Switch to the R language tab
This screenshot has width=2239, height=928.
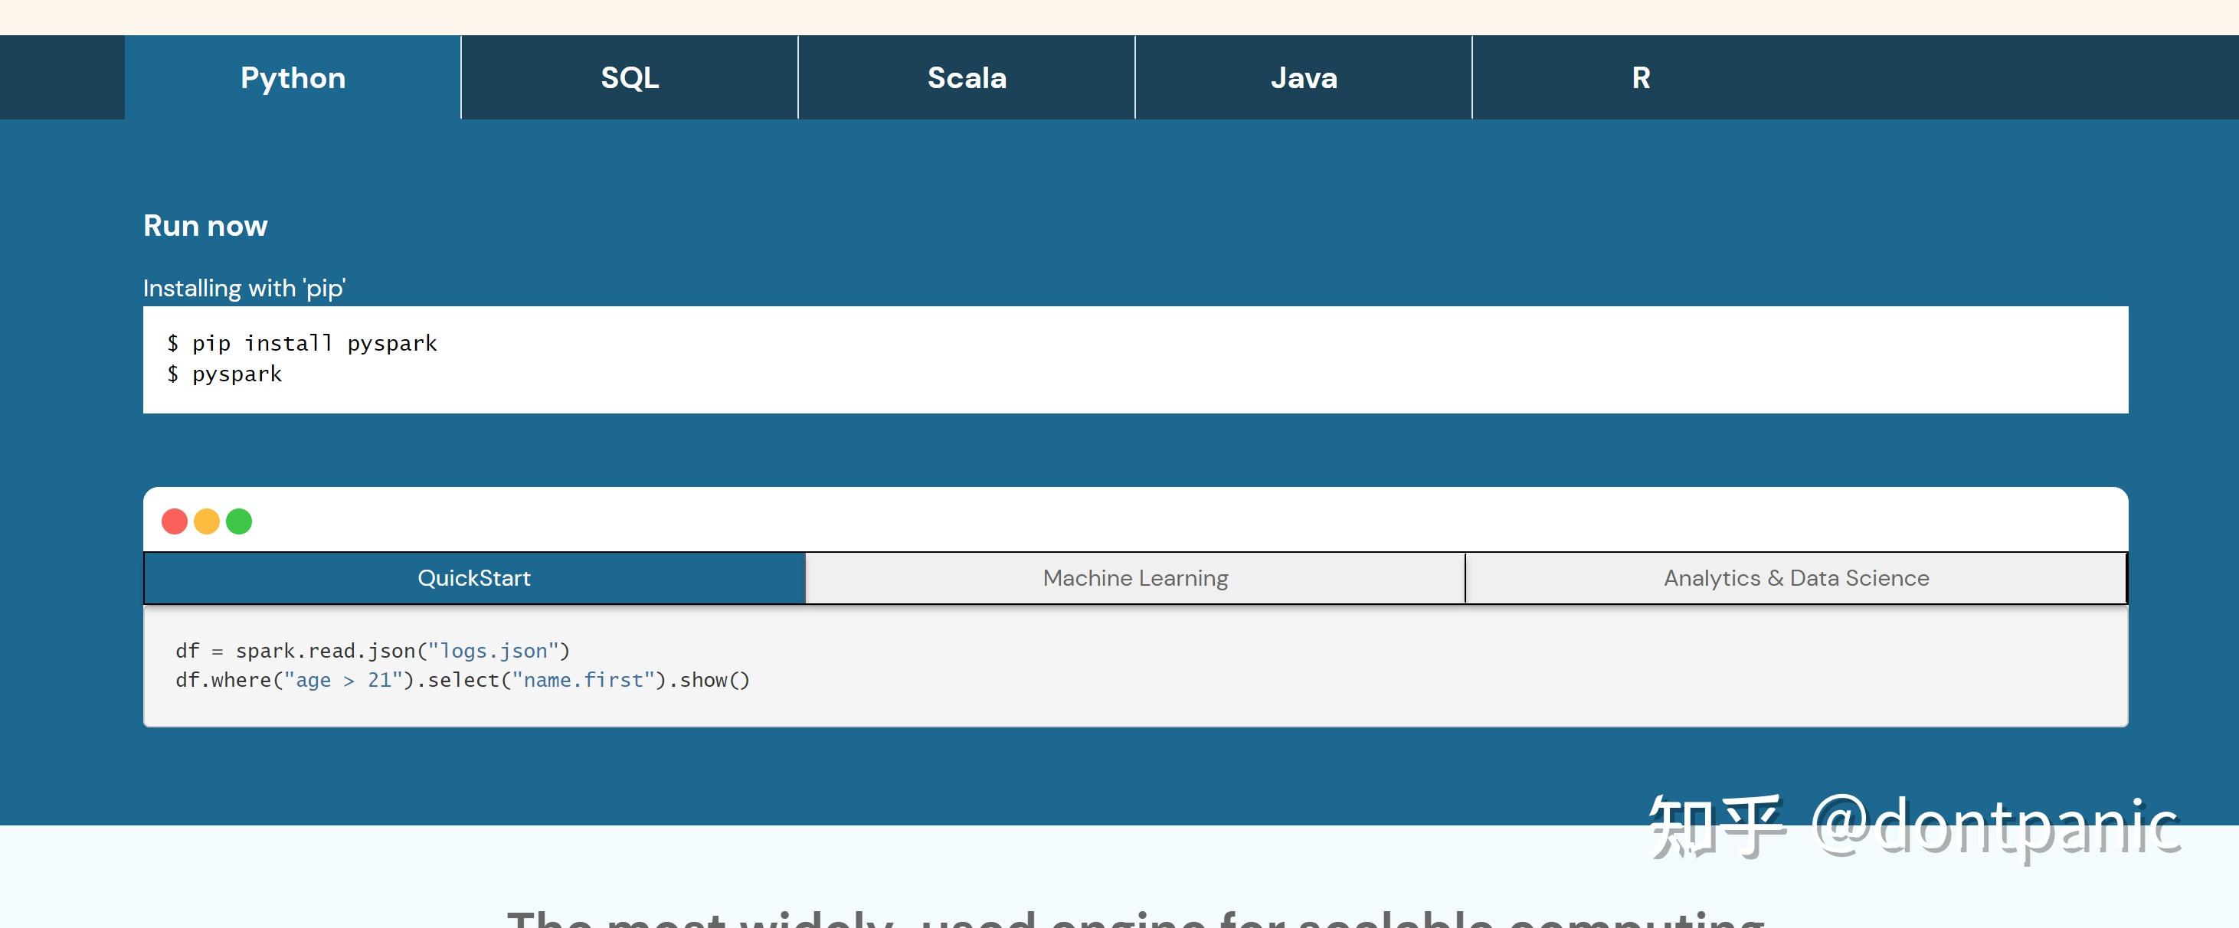pos(1640,78)
